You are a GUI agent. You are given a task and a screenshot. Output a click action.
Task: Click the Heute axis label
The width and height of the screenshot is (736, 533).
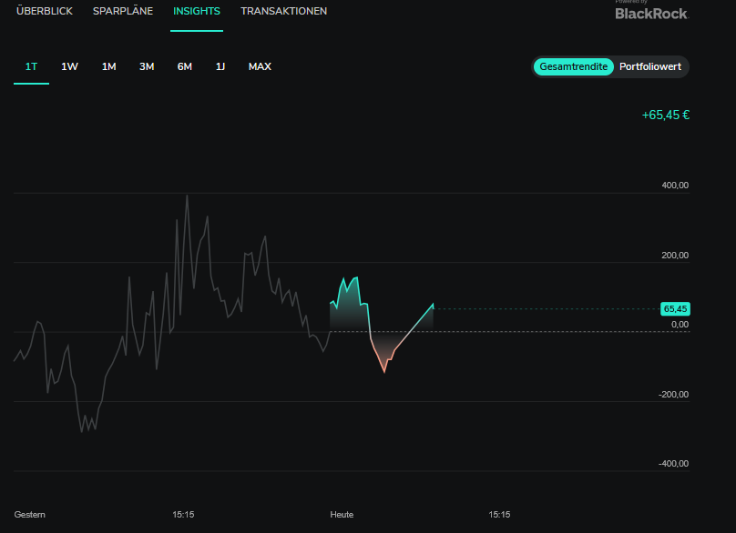(x=342, y=515)
